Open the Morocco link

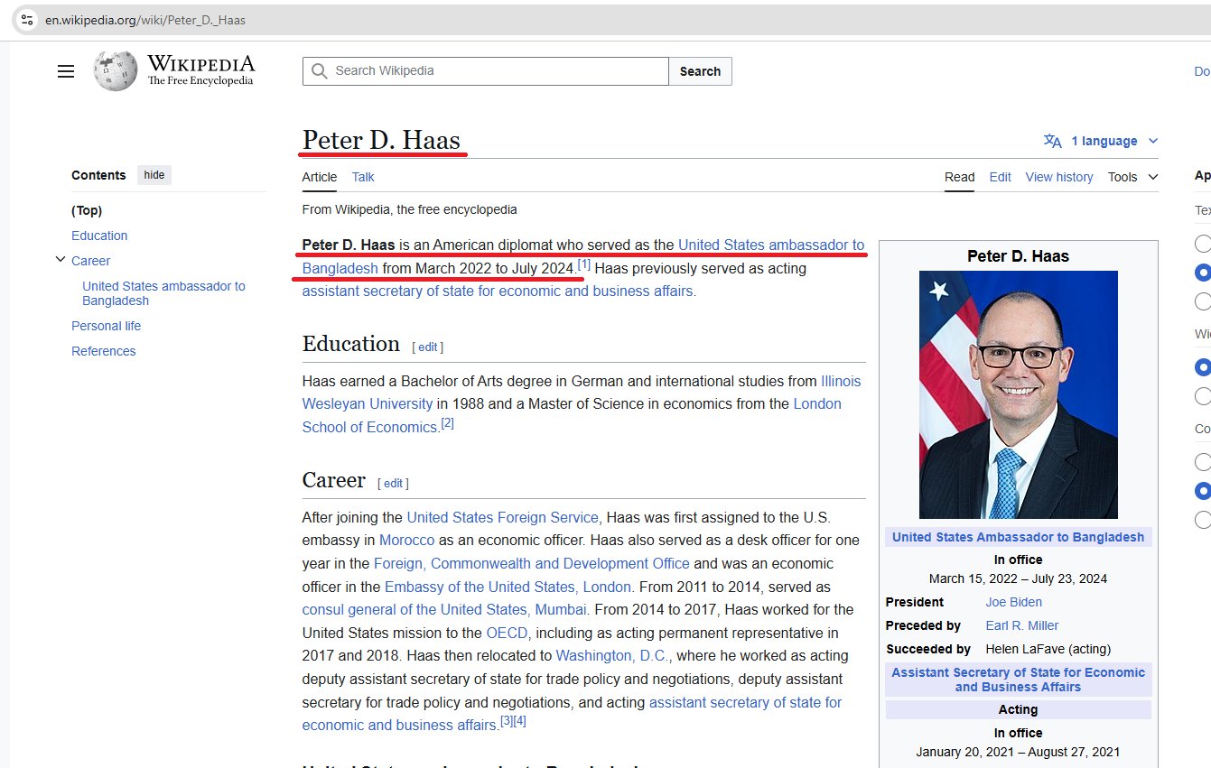[x=406, y=541]
